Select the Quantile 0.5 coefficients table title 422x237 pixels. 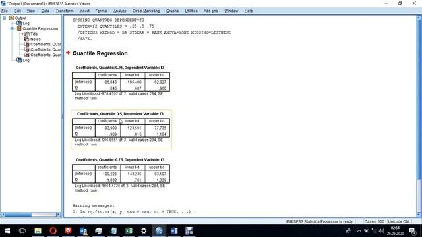tap(120, 114)
